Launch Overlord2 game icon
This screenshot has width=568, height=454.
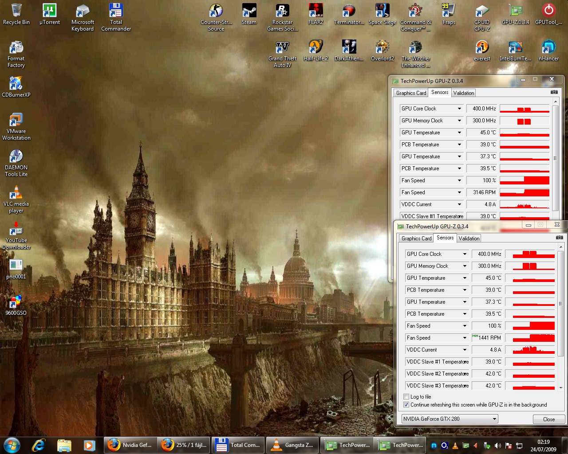382,51
